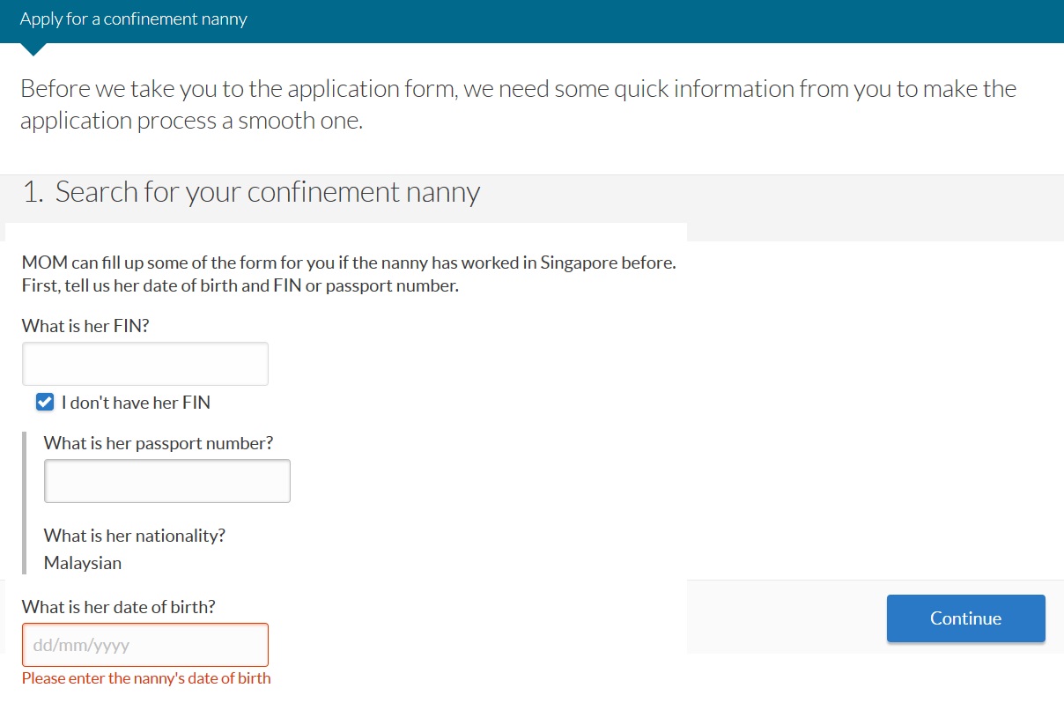Click the "I don't have her FIN" label text
The image size is (1064, 703).
click(x=136, y=403)
